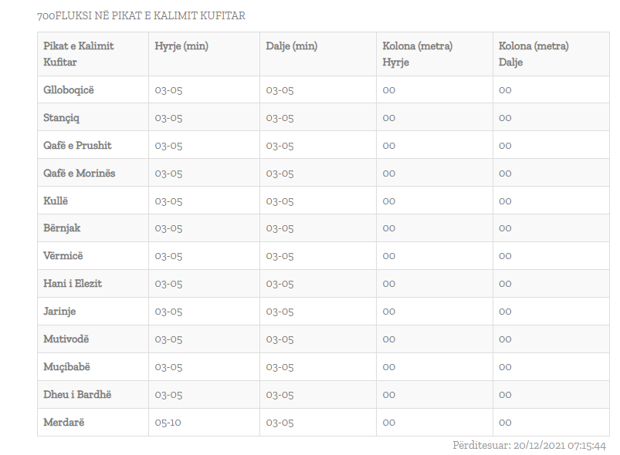
Task: Select the Qafë e Morinës cell
Action: [79, 173]
